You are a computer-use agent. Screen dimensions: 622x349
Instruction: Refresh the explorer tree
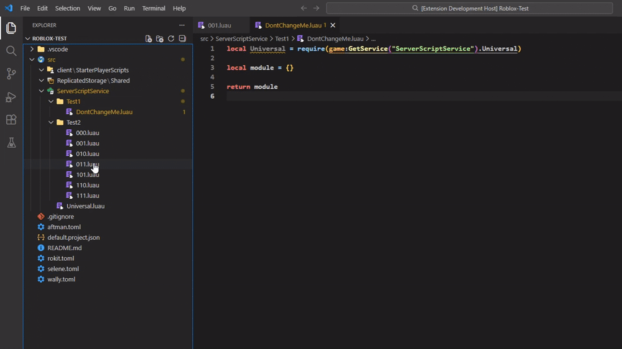click(x=171, y=39)
